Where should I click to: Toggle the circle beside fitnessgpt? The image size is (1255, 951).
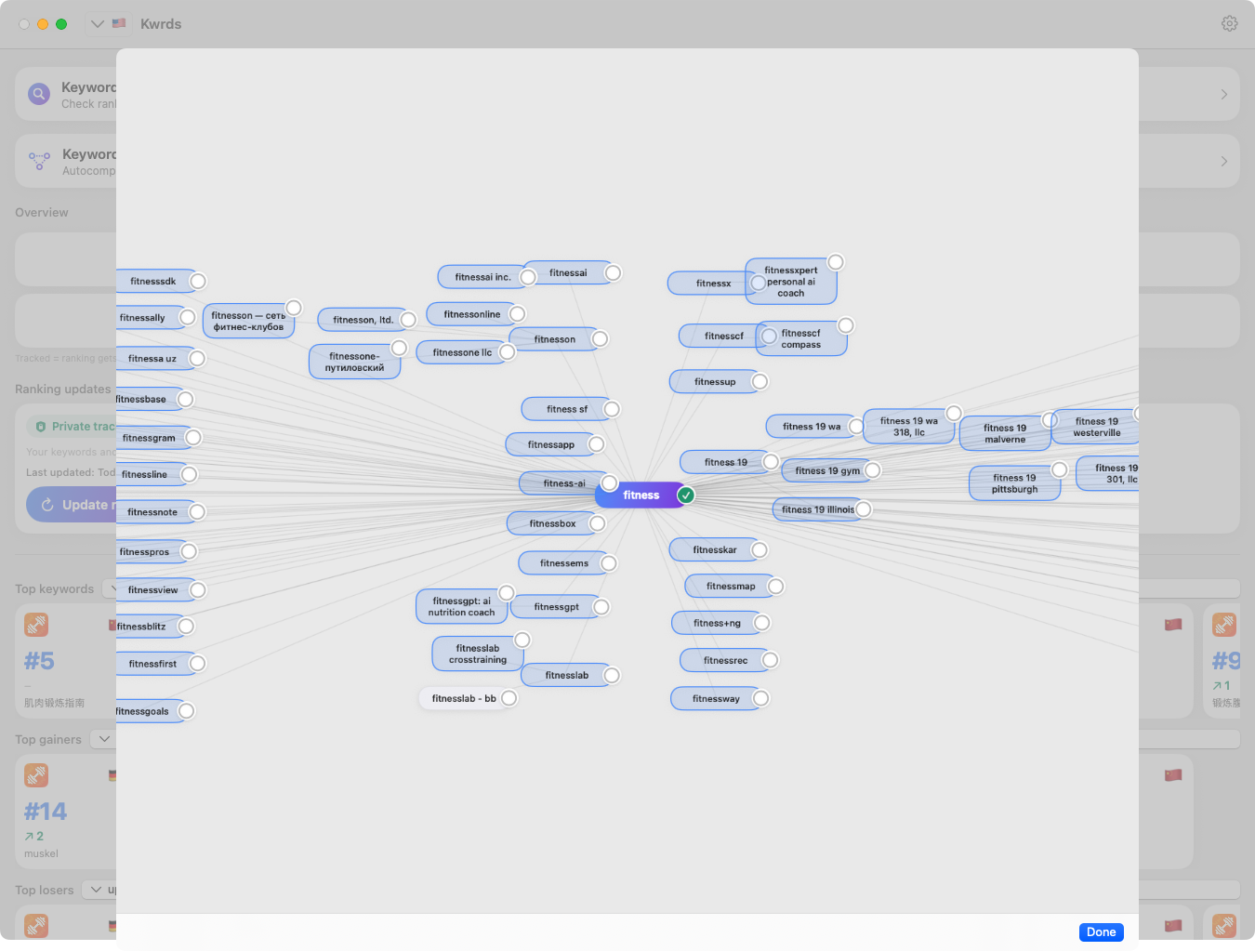(601, 607)
